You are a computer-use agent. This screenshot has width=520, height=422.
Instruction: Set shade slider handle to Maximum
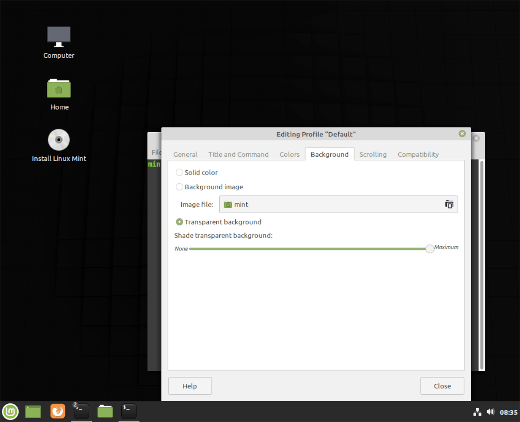(429, 249)
